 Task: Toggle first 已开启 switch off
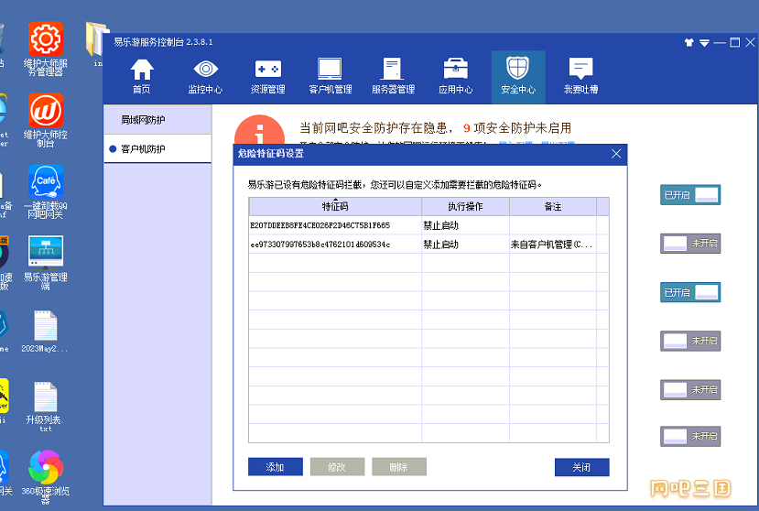[690, 195]
